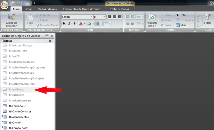Viewport: 214px width, 130px height.
Task: Open Área de Transferência dialog launcher
Action: coord(58,29)
